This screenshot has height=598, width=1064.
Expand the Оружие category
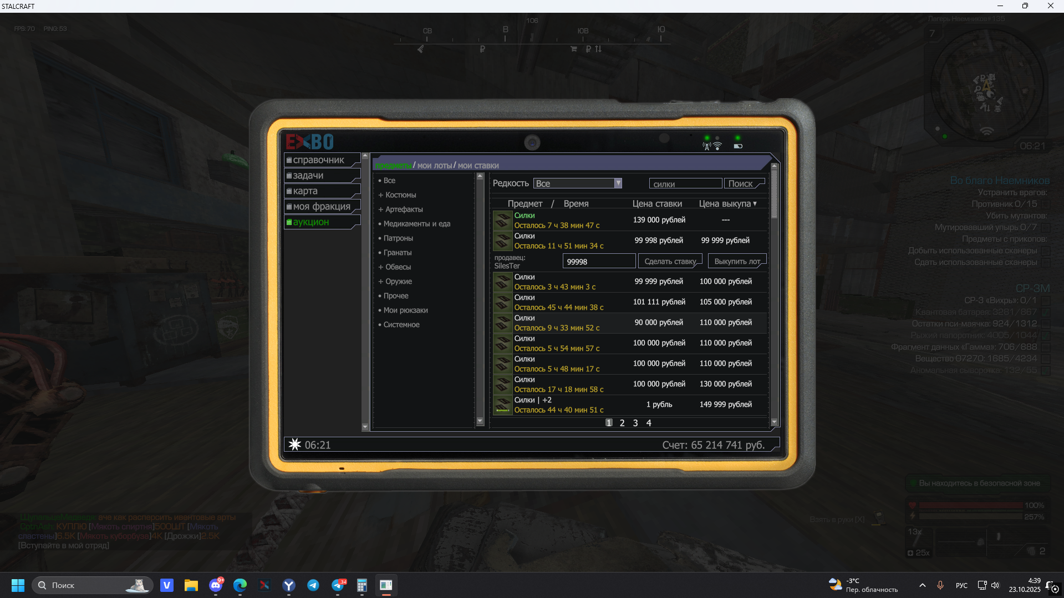[398, 282]
